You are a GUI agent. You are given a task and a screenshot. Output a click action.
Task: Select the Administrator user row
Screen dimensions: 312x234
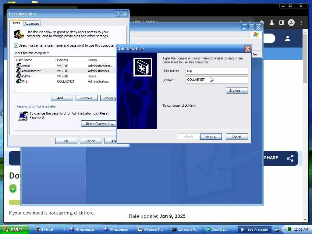65,71
